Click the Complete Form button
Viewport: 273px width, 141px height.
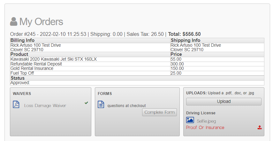point(159,112)
